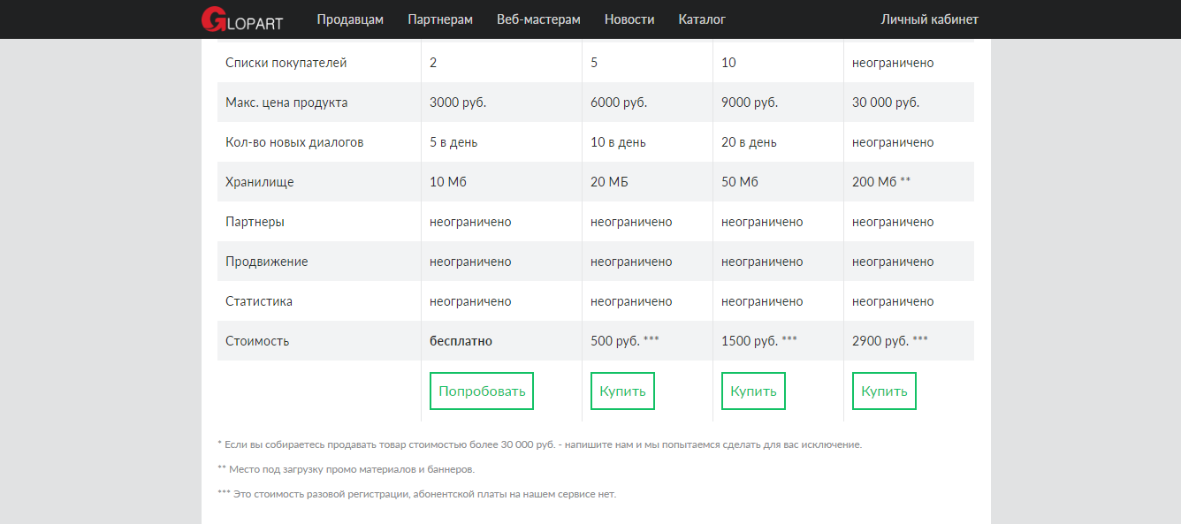The height and width of the screenshot is (524, 1181).
Task: Click Купить under the 500 руб. plan
Action: pos(622,391)
